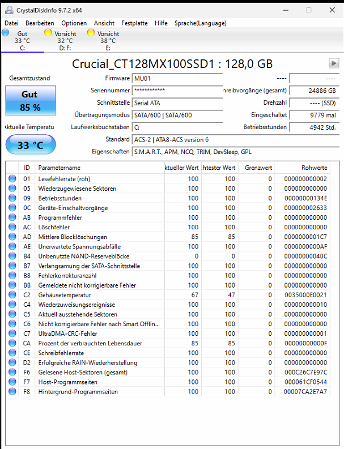
Task: Select the Host-Programmseiten row text
Action: pos(67,382)
